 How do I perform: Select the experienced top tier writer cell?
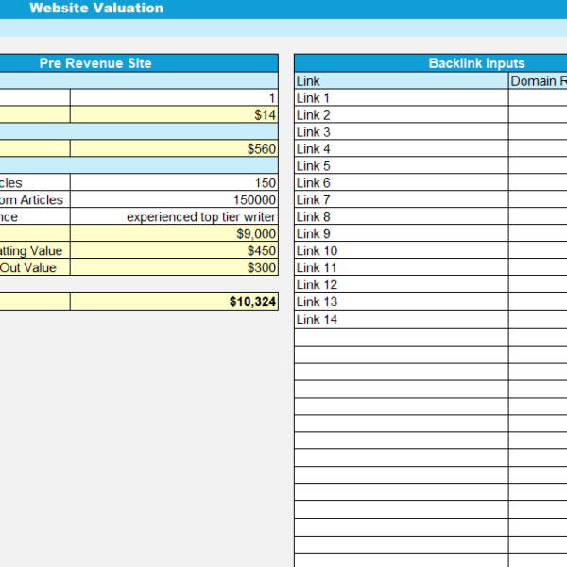(174, 217)
